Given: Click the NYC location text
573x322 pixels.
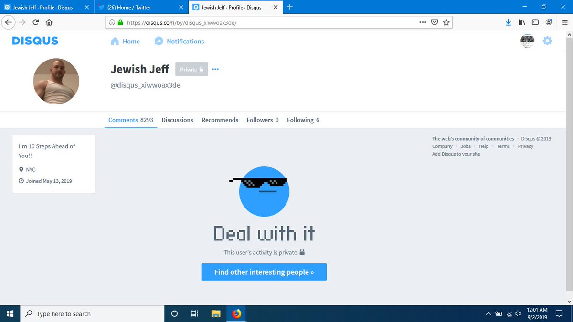Looking at the screenshot, I should point(31,169).
